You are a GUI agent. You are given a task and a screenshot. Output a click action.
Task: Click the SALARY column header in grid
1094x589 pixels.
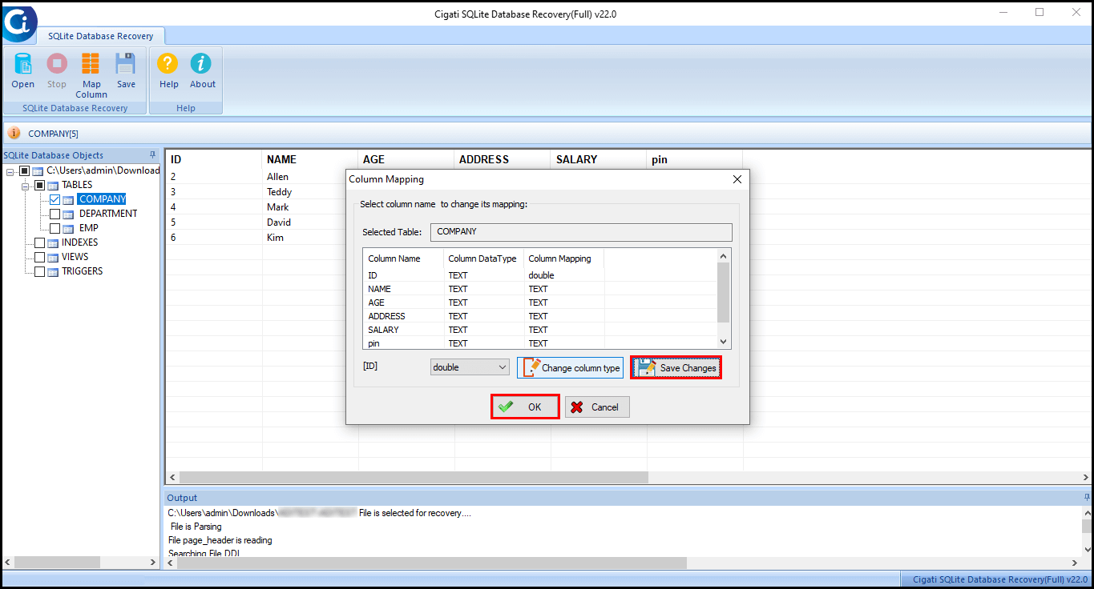tap(599, 159)
